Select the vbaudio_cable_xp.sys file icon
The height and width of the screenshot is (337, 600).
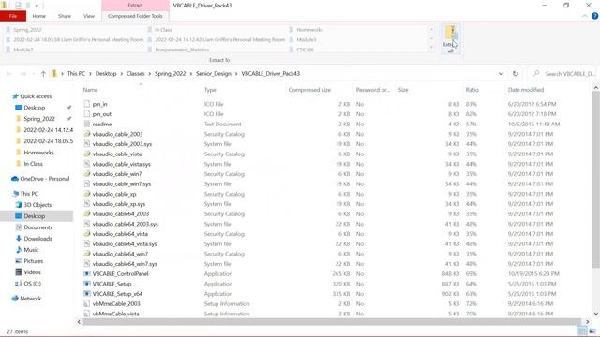tap(87, 204)
